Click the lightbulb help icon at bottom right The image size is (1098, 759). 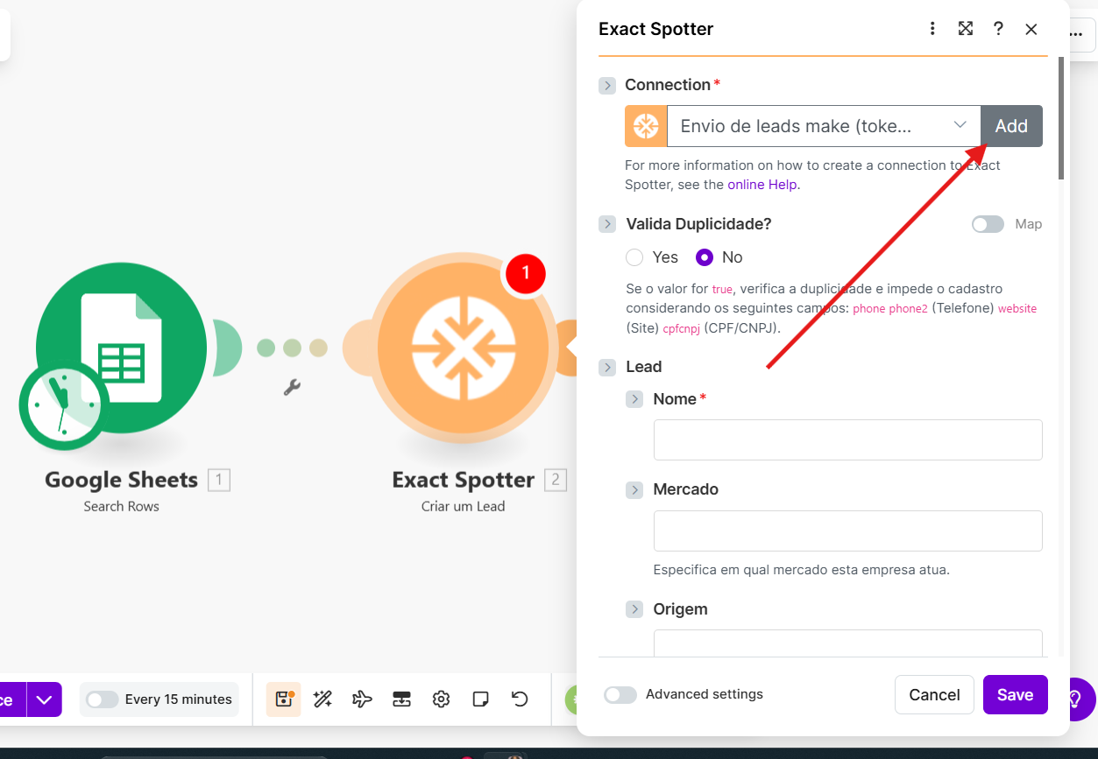[x=1075, y=699]
